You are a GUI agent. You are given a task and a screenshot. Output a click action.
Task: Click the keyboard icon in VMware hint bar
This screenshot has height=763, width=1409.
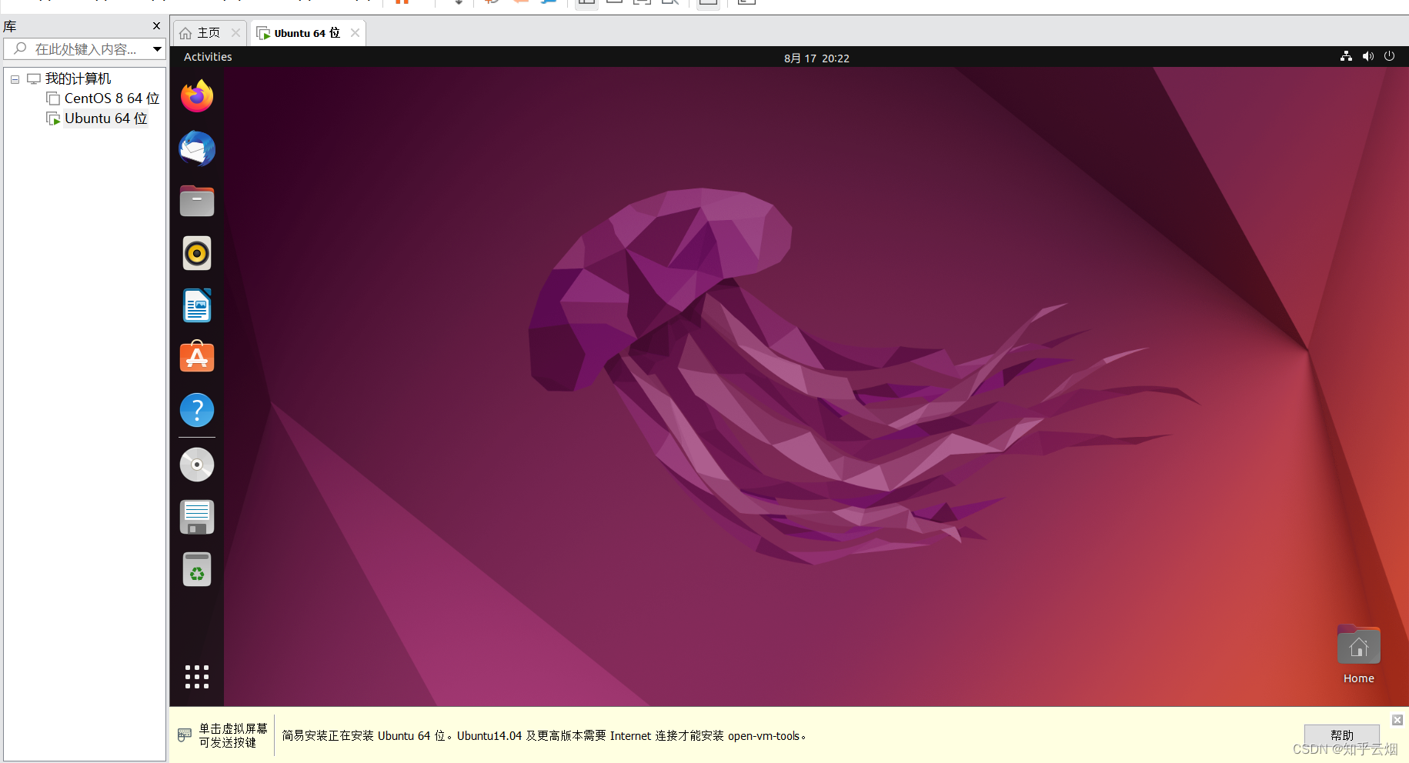tap(184, 735)
